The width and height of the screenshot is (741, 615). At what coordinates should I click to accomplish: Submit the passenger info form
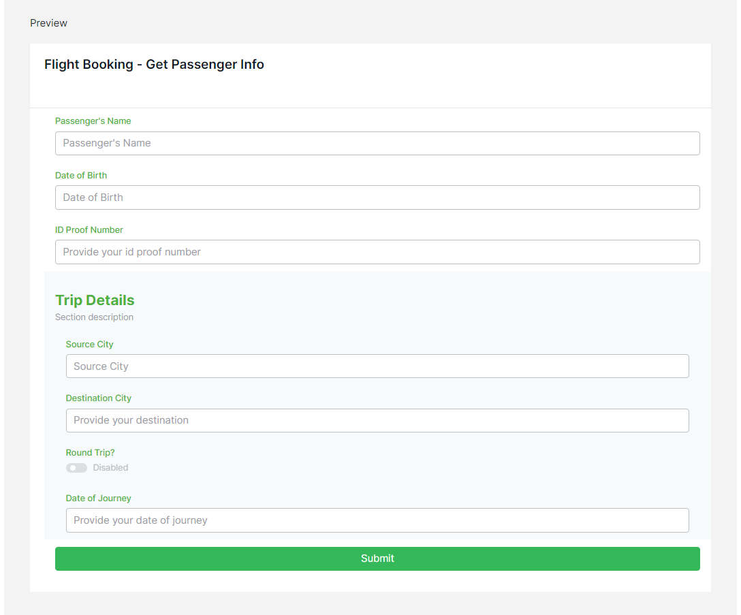[x=377, y=558]
